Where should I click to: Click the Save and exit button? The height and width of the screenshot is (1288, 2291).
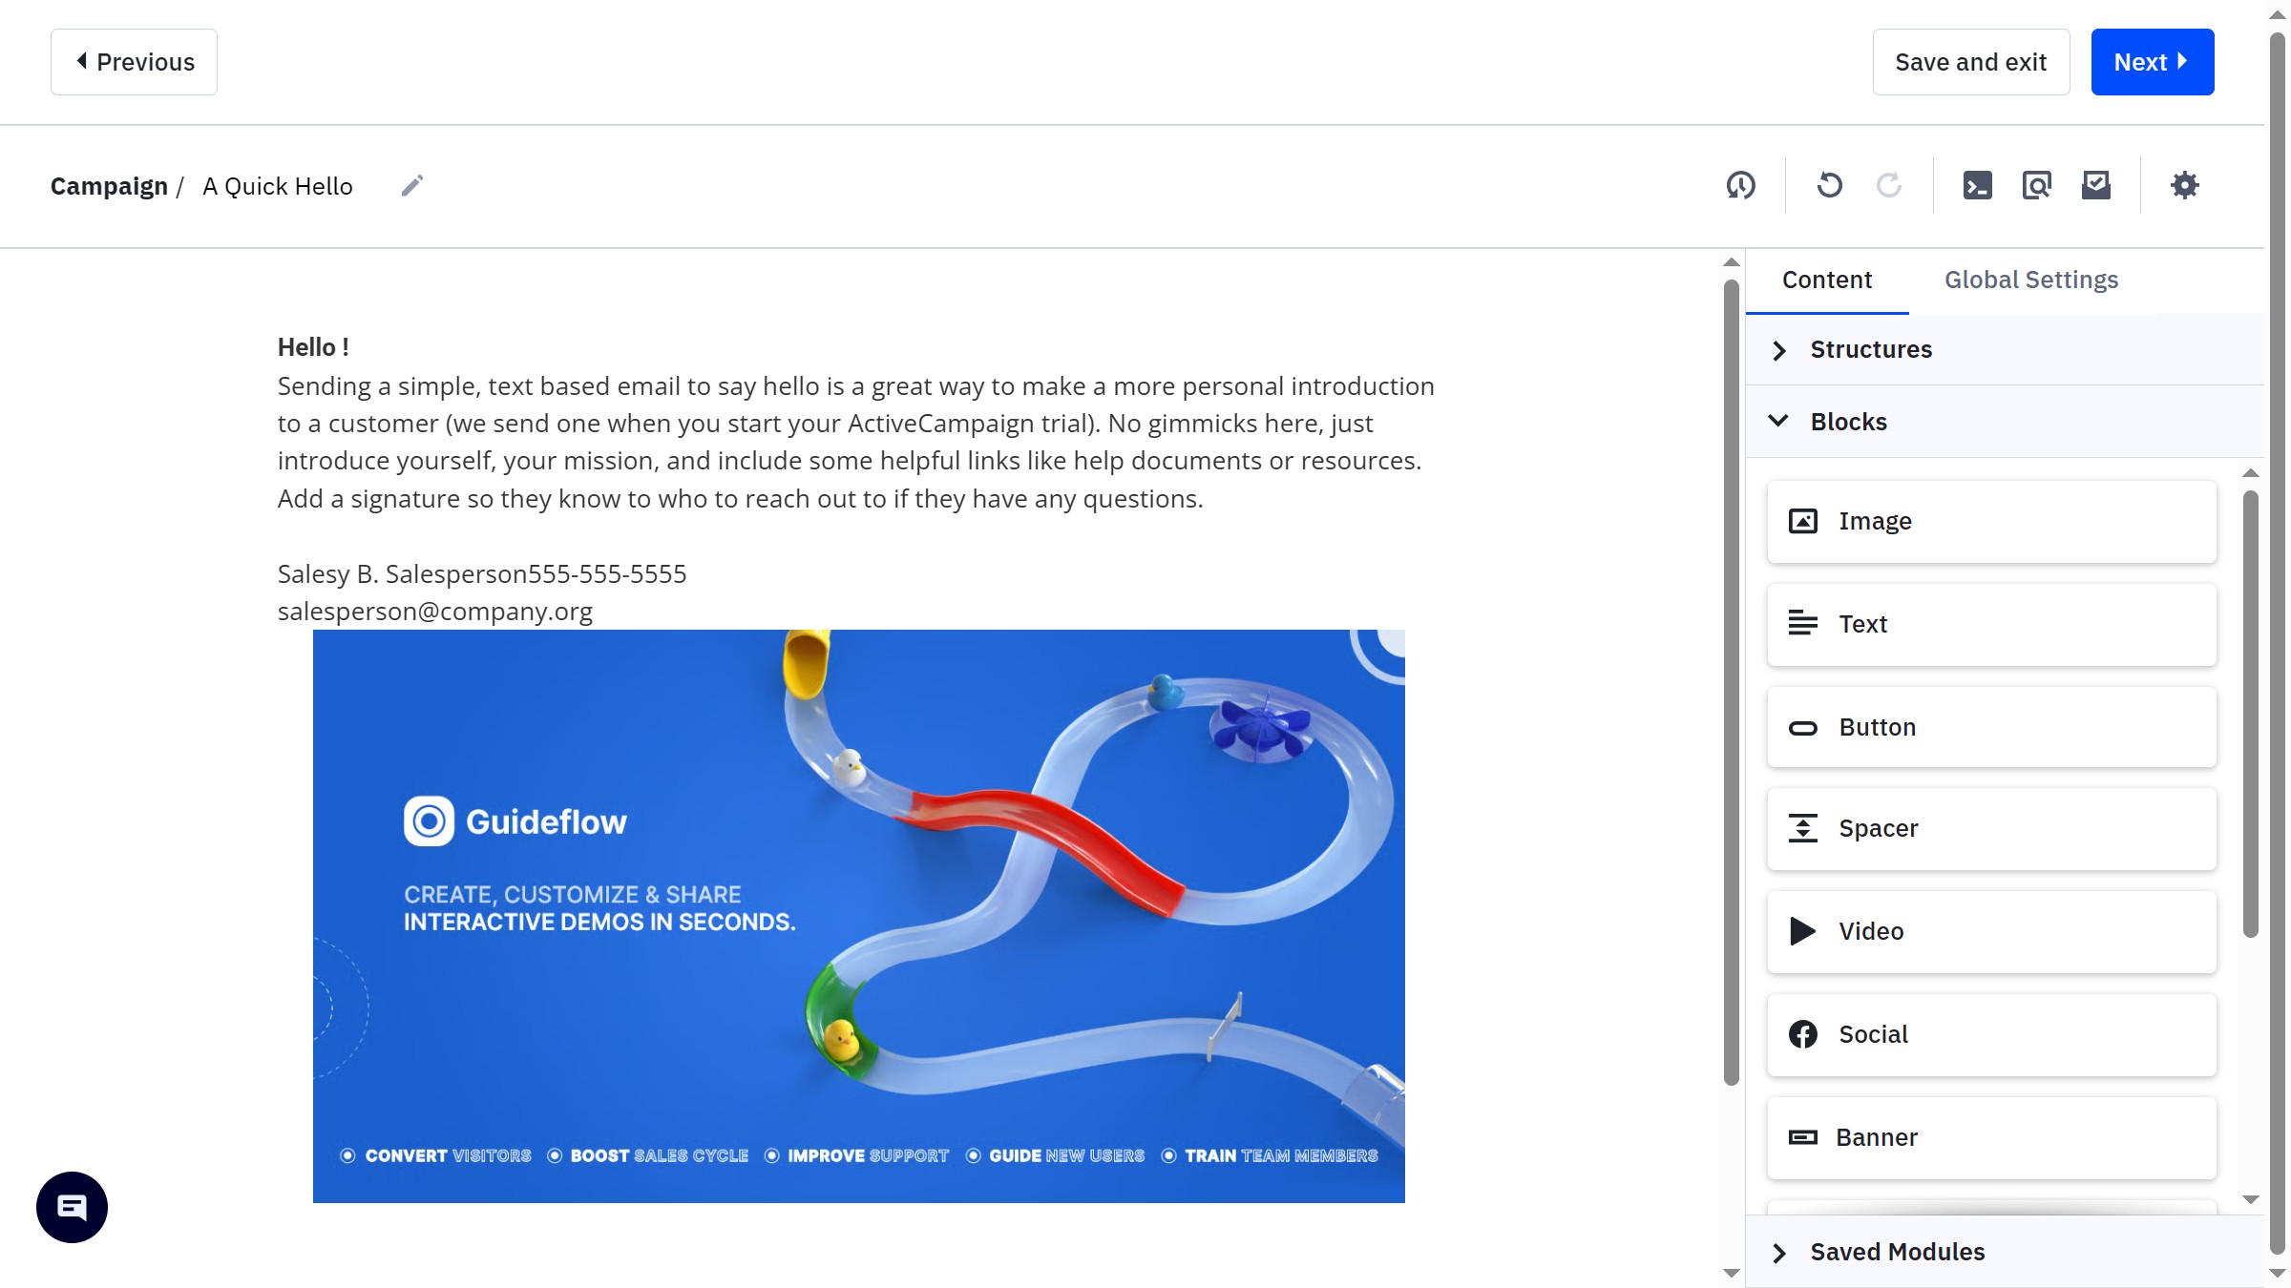[1970, 61]
